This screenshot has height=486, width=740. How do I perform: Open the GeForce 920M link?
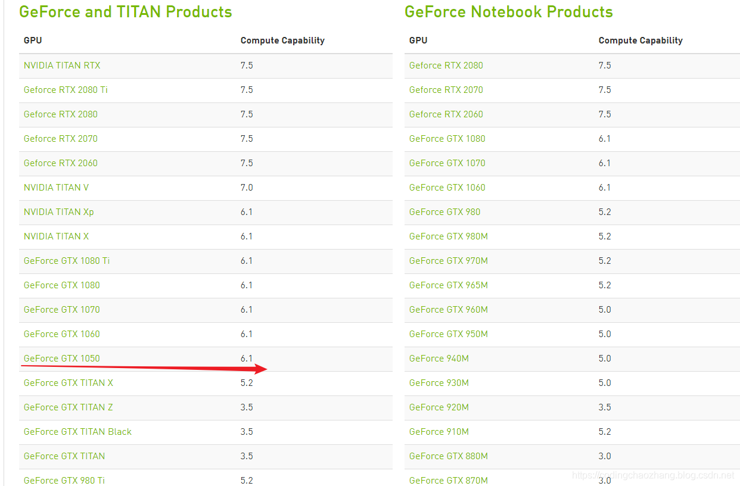point(439,407)
